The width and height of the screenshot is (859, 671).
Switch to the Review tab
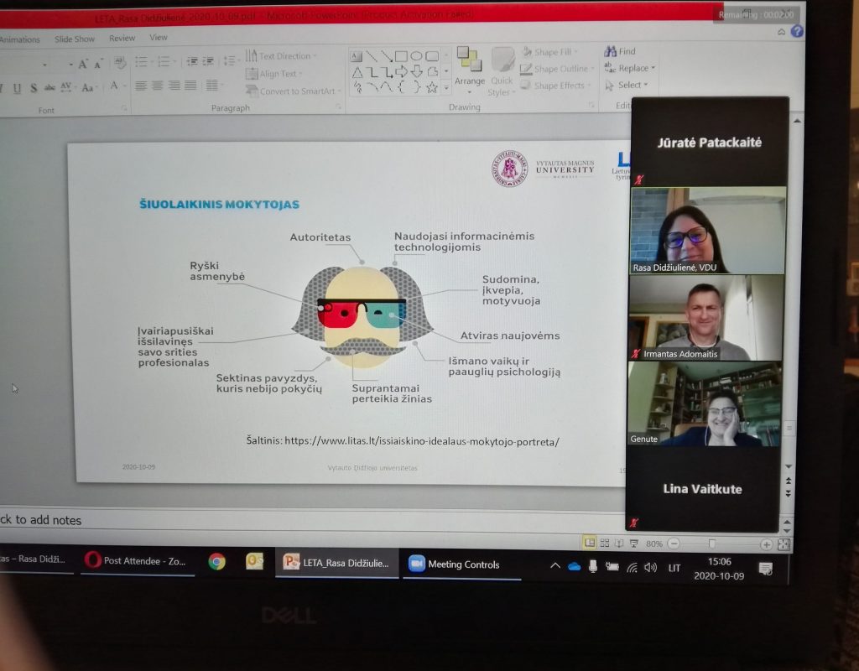(x=122, y=38)
